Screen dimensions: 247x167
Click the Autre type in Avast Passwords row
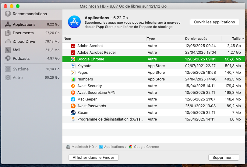pos(152,106)
